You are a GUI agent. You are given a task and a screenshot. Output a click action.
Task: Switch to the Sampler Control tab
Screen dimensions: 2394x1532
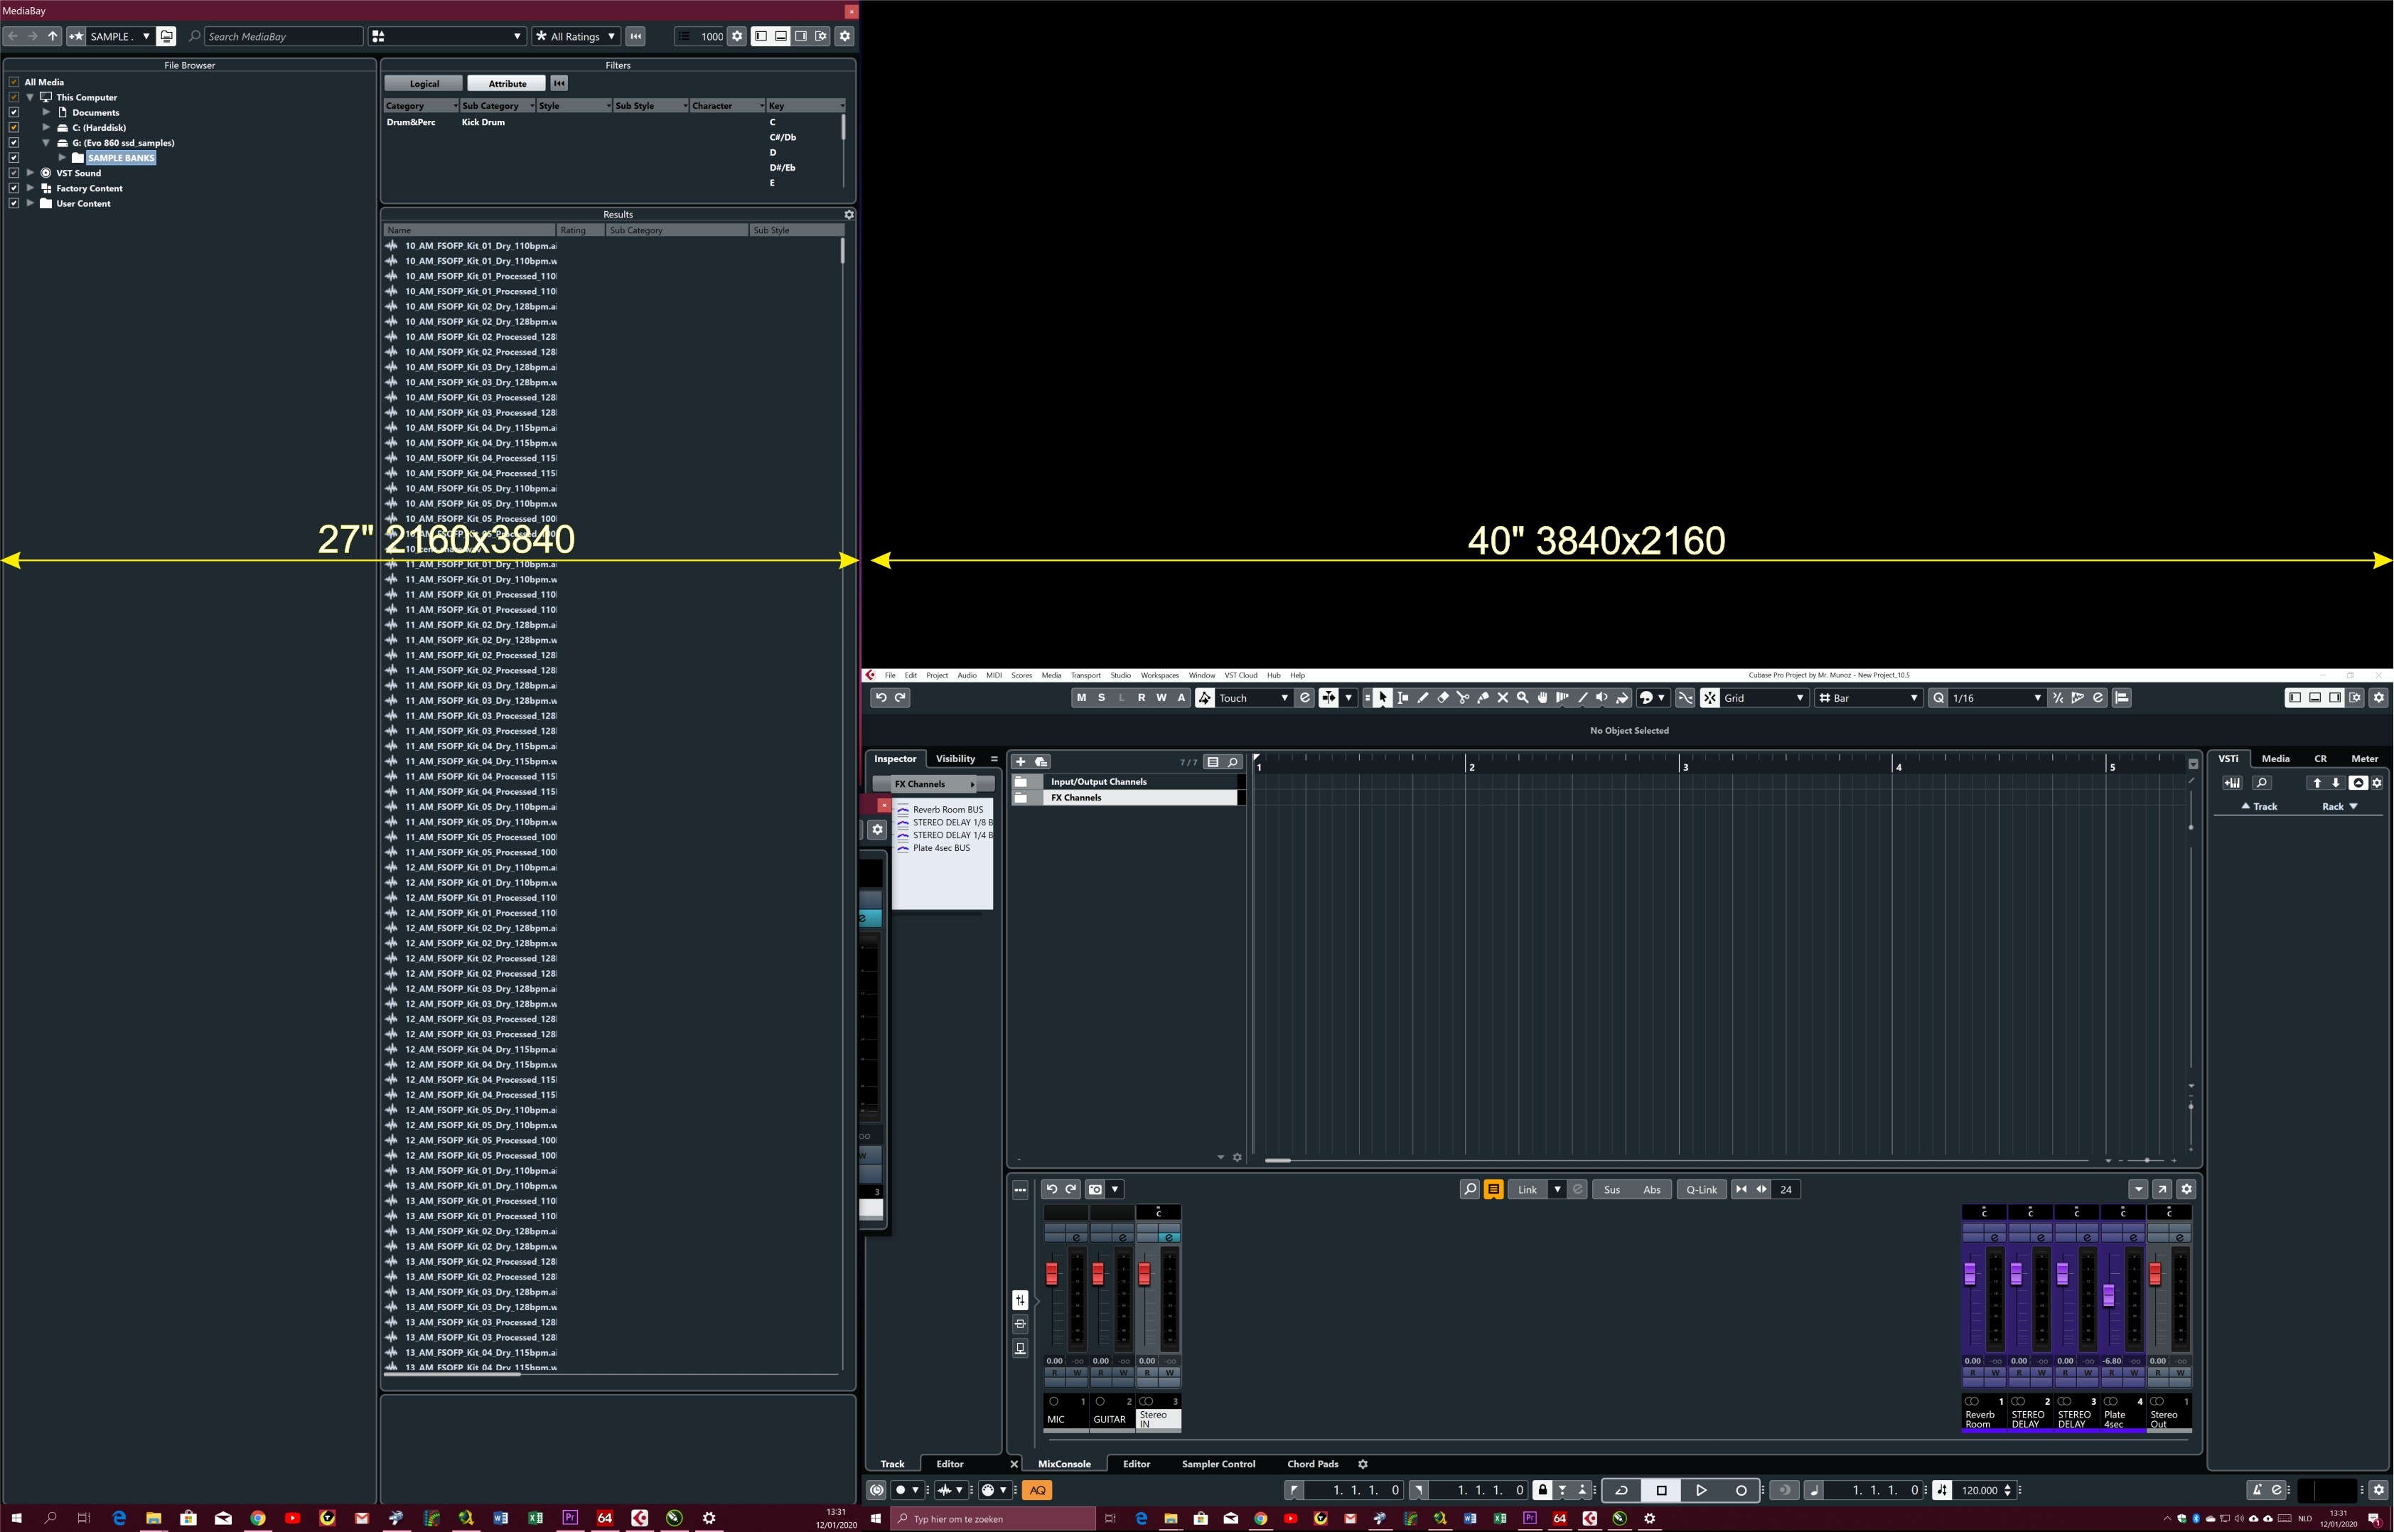pyautogui.click(x=1218, y=1463)
